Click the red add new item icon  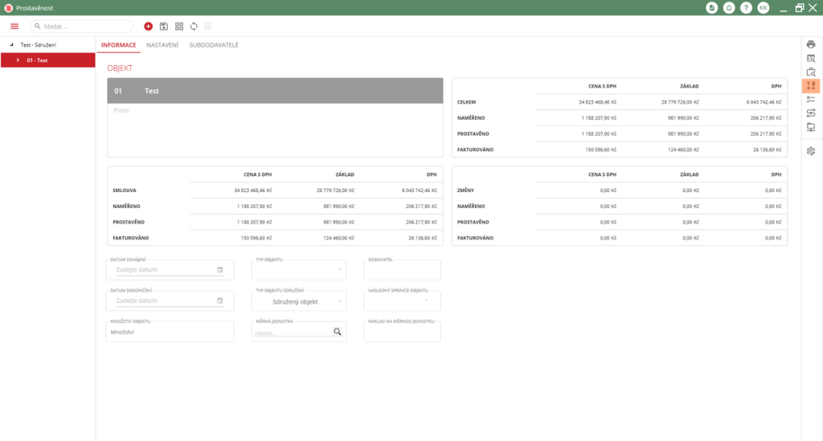149,27
